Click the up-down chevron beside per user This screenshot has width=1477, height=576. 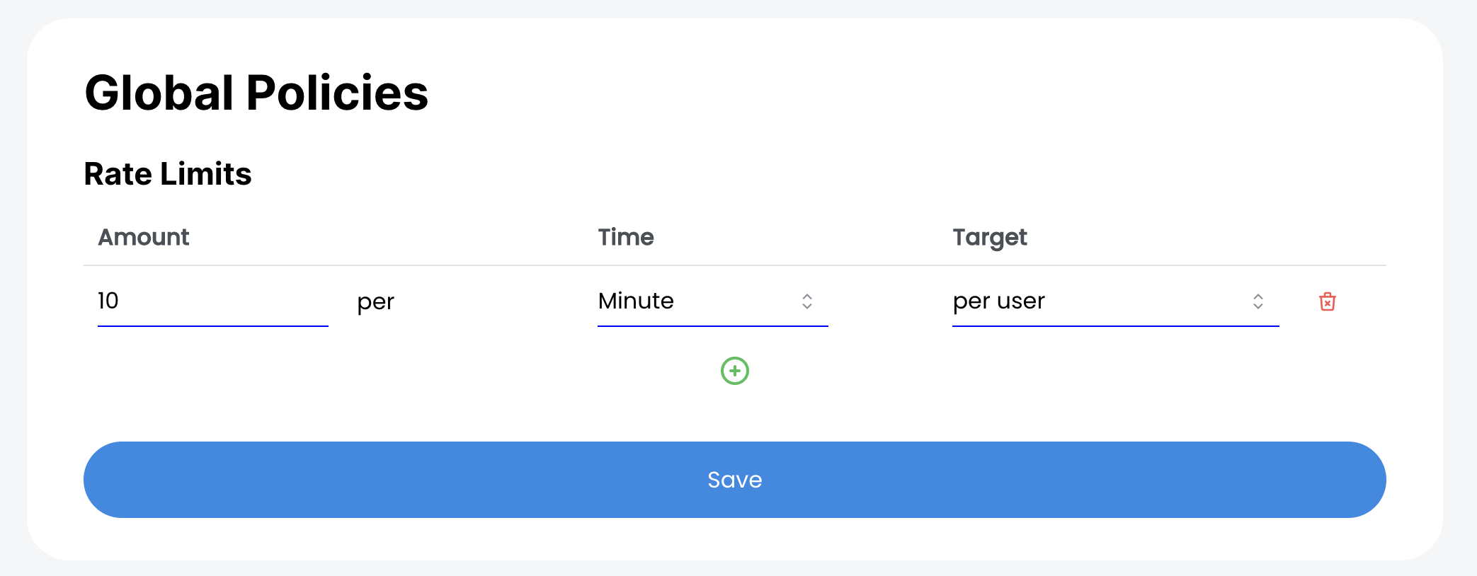pyautogui.click(x=1258, y=301)
